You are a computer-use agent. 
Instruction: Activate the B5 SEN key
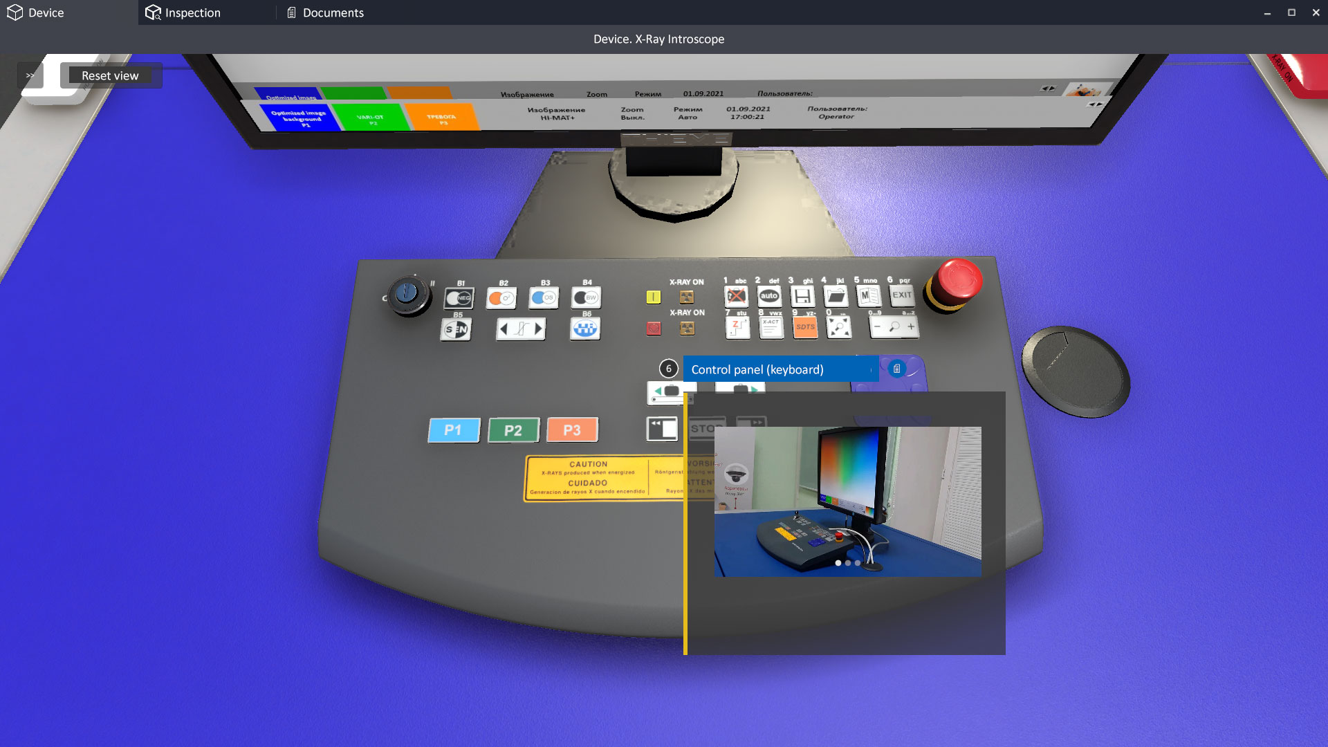[x=456, y=329]
